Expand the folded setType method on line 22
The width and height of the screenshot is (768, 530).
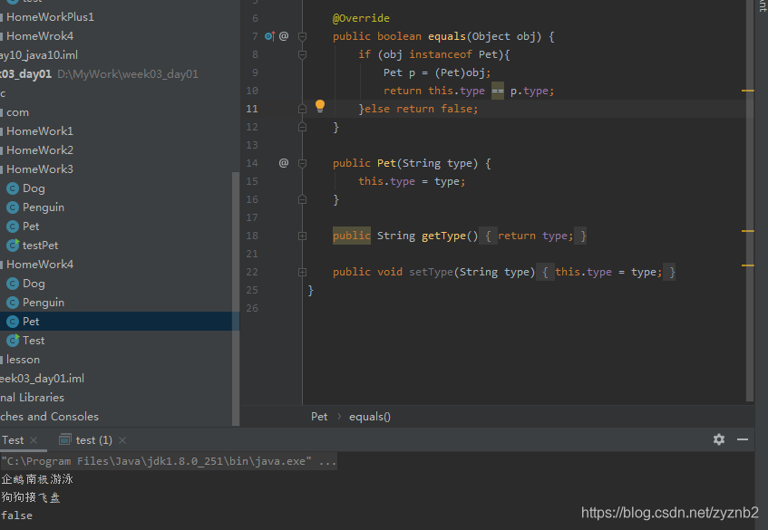(302, 272)
